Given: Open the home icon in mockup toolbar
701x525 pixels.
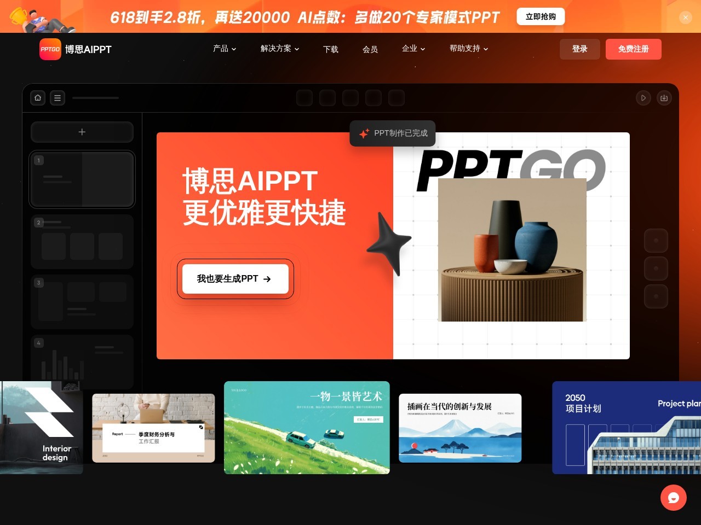Looking at the screenshot, I should tap(38, 98).
